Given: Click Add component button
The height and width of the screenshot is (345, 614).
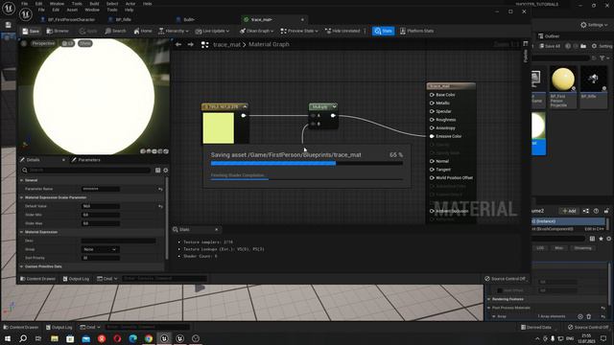Looking at the screenshot, I should (x=569, y=211).
